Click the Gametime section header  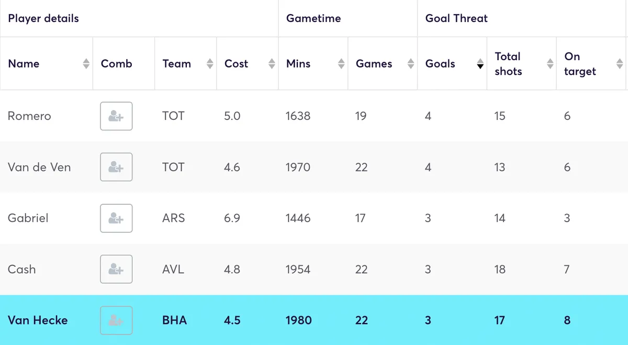(x=314, y=18)
